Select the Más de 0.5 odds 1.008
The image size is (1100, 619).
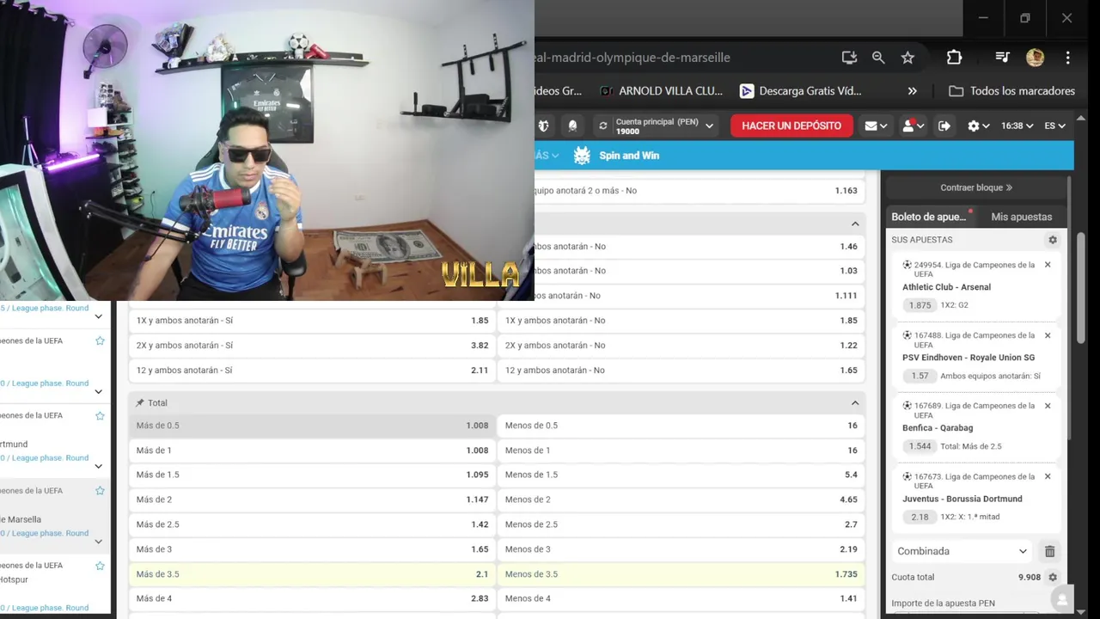[312, 426]
